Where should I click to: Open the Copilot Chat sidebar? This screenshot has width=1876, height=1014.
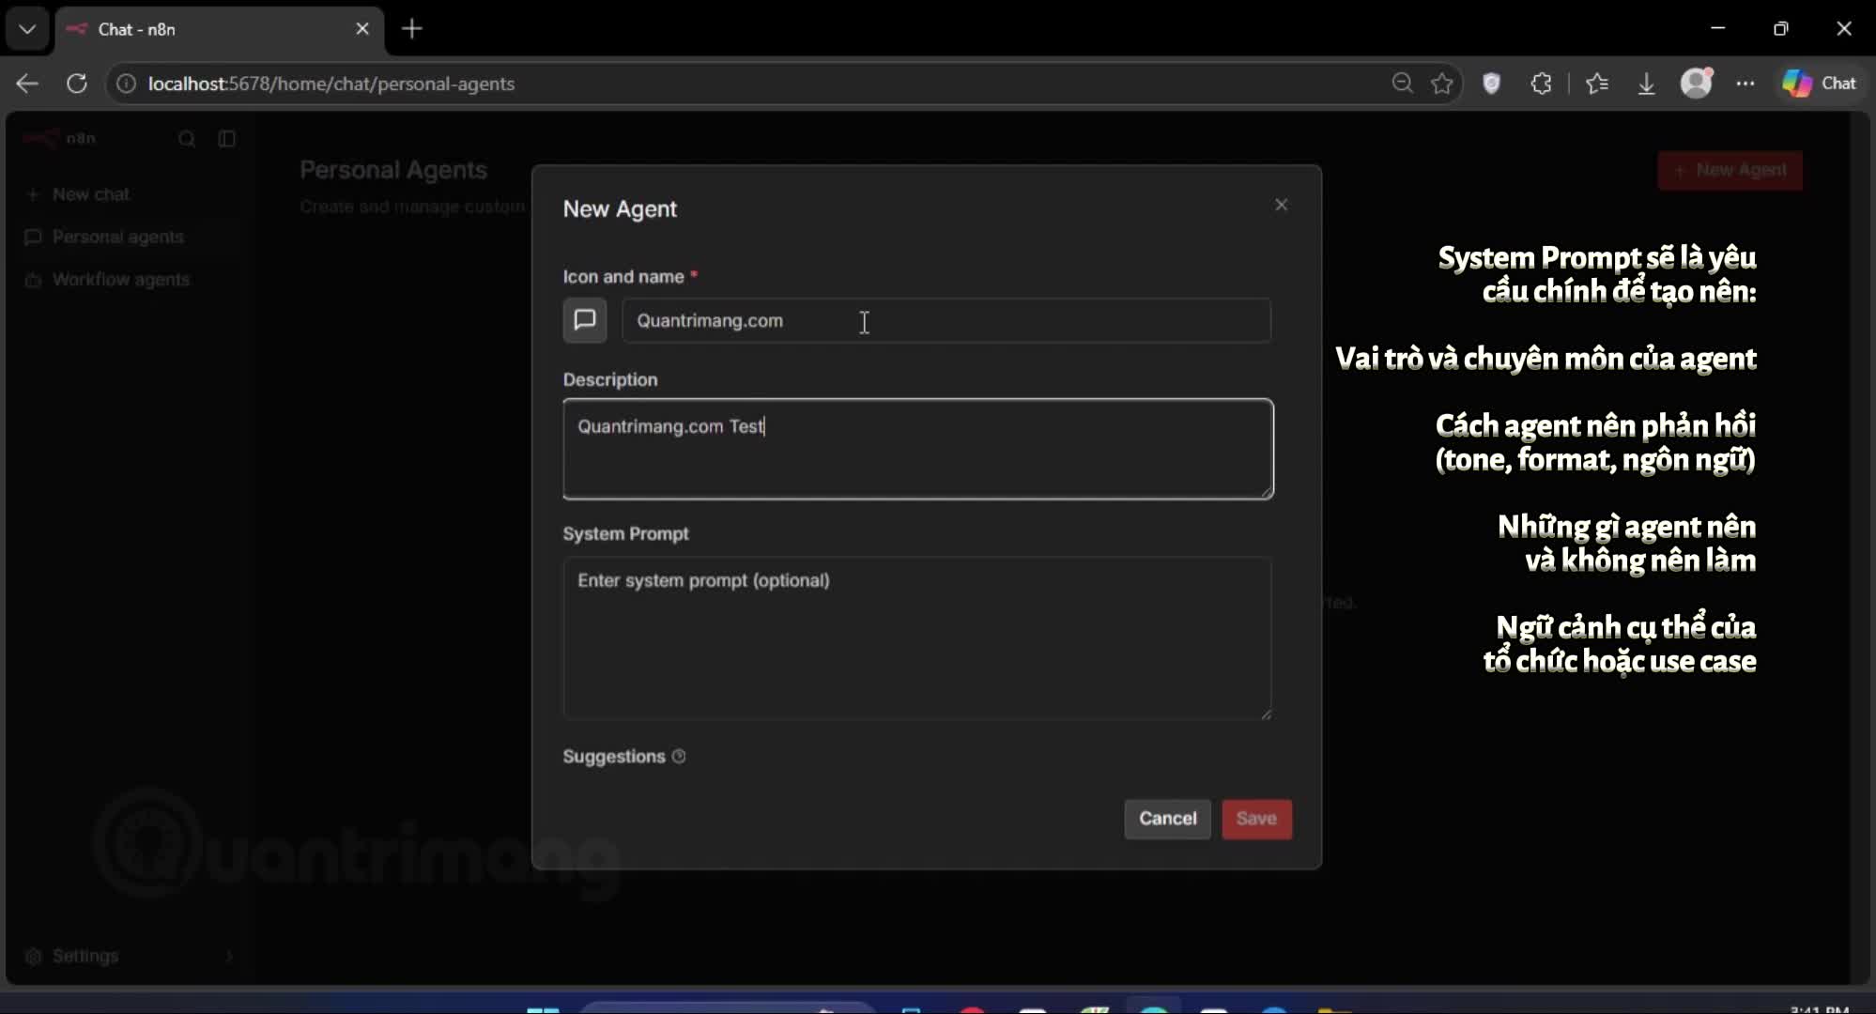[x=1821, y=84]
